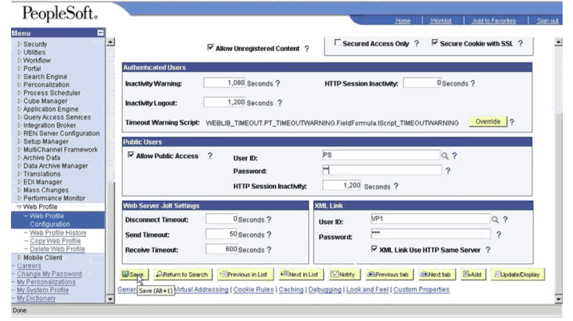Expand the Workflow menu folder
Screen dimensions: 573x321
(20, 60)
